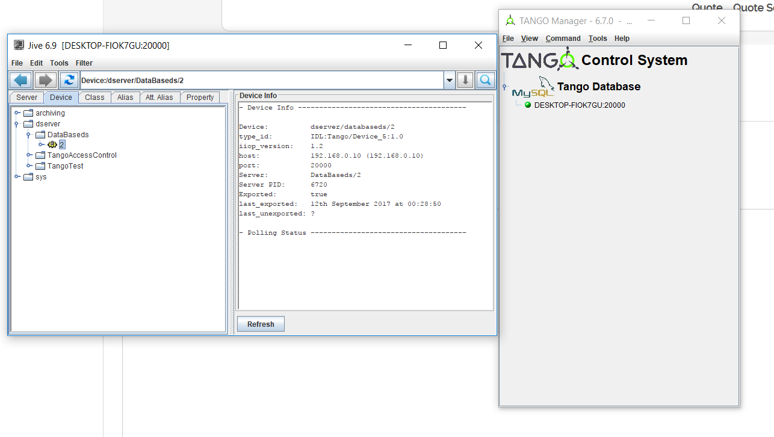Expand the TangoAccessControl node
The width and height of the screenshot is (774, 437).
click(x=28, y=155)
